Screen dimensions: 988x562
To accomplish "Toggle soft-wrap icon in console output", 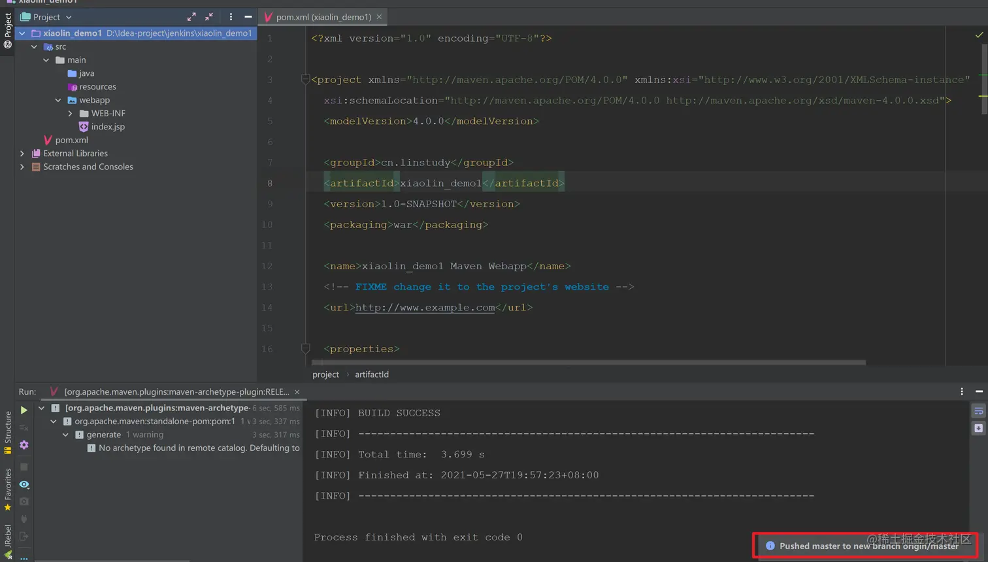I will point(978,411).
